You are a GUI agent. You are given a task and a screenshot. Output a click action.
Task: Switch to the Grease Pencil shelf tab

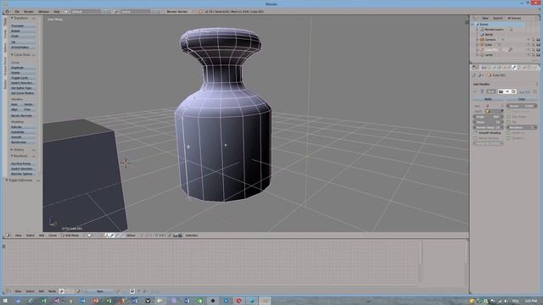click(5, 66)
